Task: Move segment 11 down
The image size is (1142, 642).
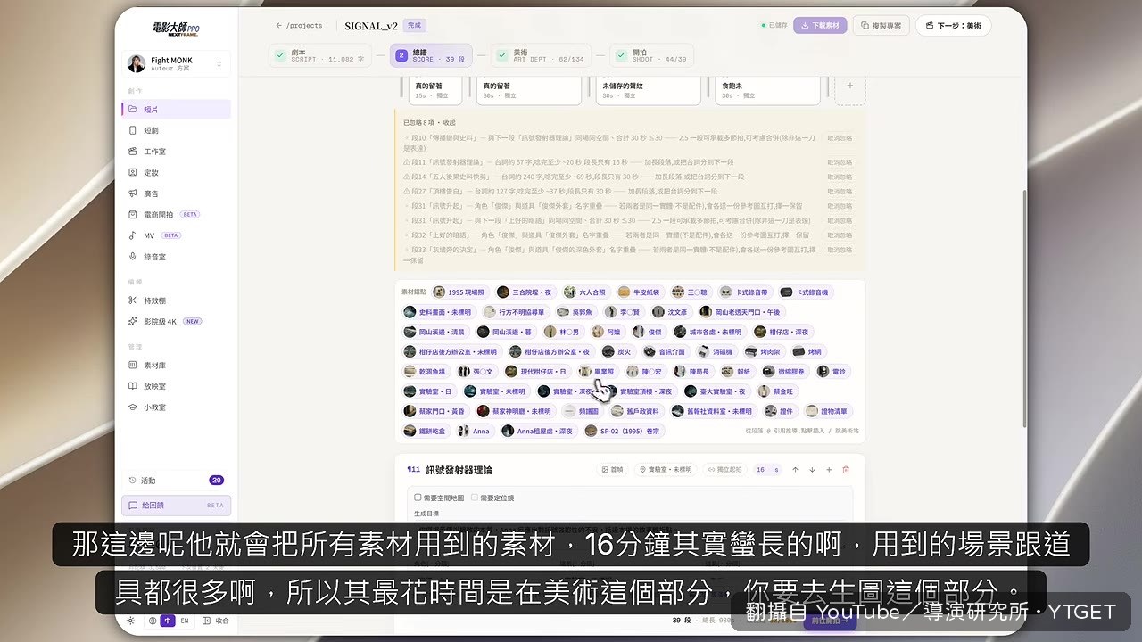Action: pos(812,469)
